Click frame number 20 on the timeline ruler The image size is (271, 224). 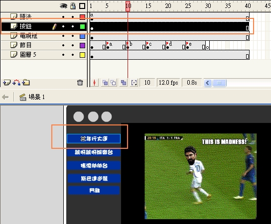[x=168, y=6]
